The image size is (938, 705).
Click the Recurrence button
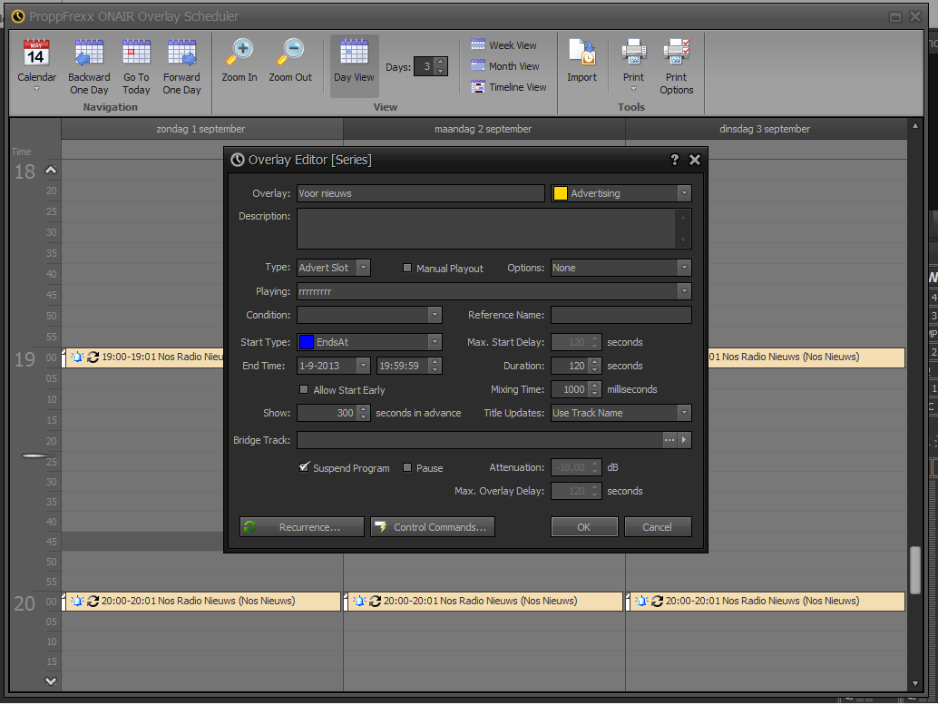(x=301, y=527)
